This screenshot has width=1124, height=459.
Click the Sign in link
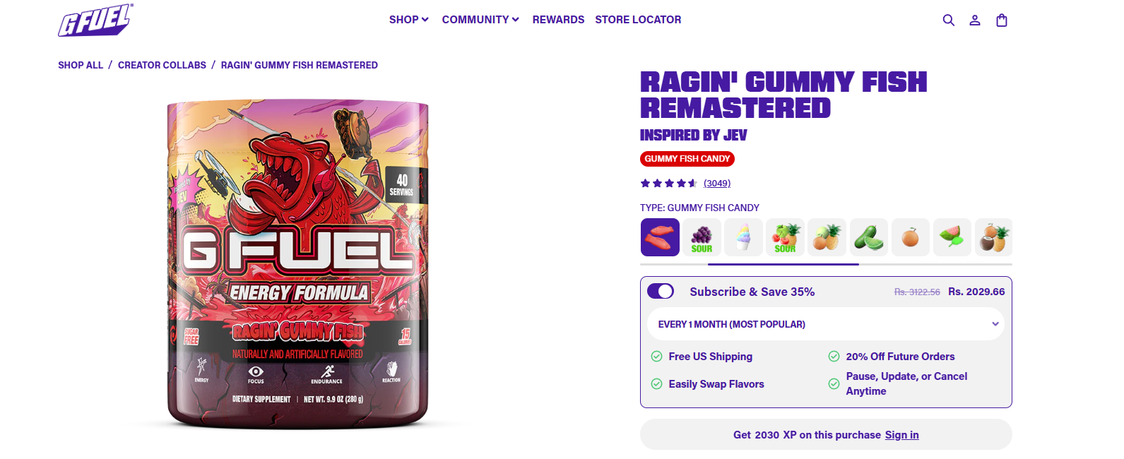[901, 435]
